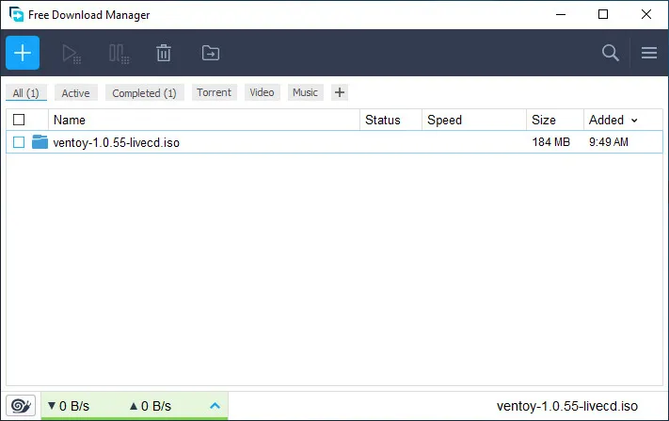Minimize the Free Download Manager window
The height and width of the screenshot is (421, 669).
pyautogui.click(x=561, y=14)
